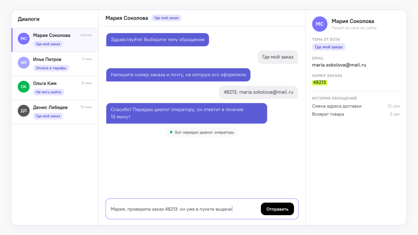Viewport: 418px width, 235px height.
Task: Click email maria.sokolova@mail.ru in profile panel
Action: pos(339,65)
